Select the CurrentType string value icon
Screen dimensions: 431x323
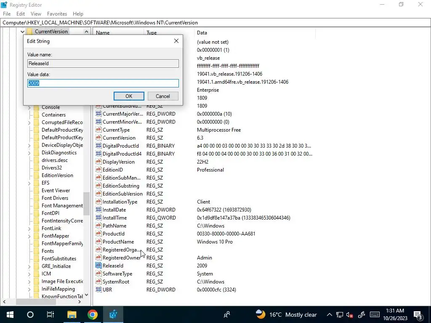click(x=98, y=130)
